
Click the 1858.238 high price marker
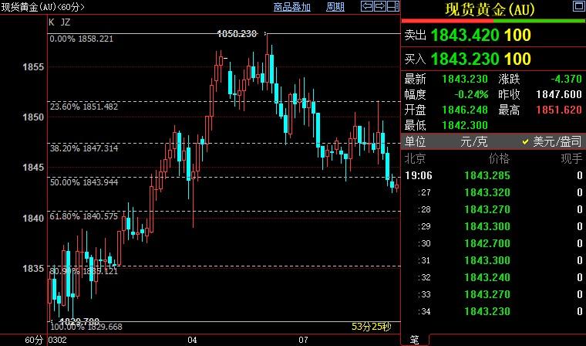[237, 34]
